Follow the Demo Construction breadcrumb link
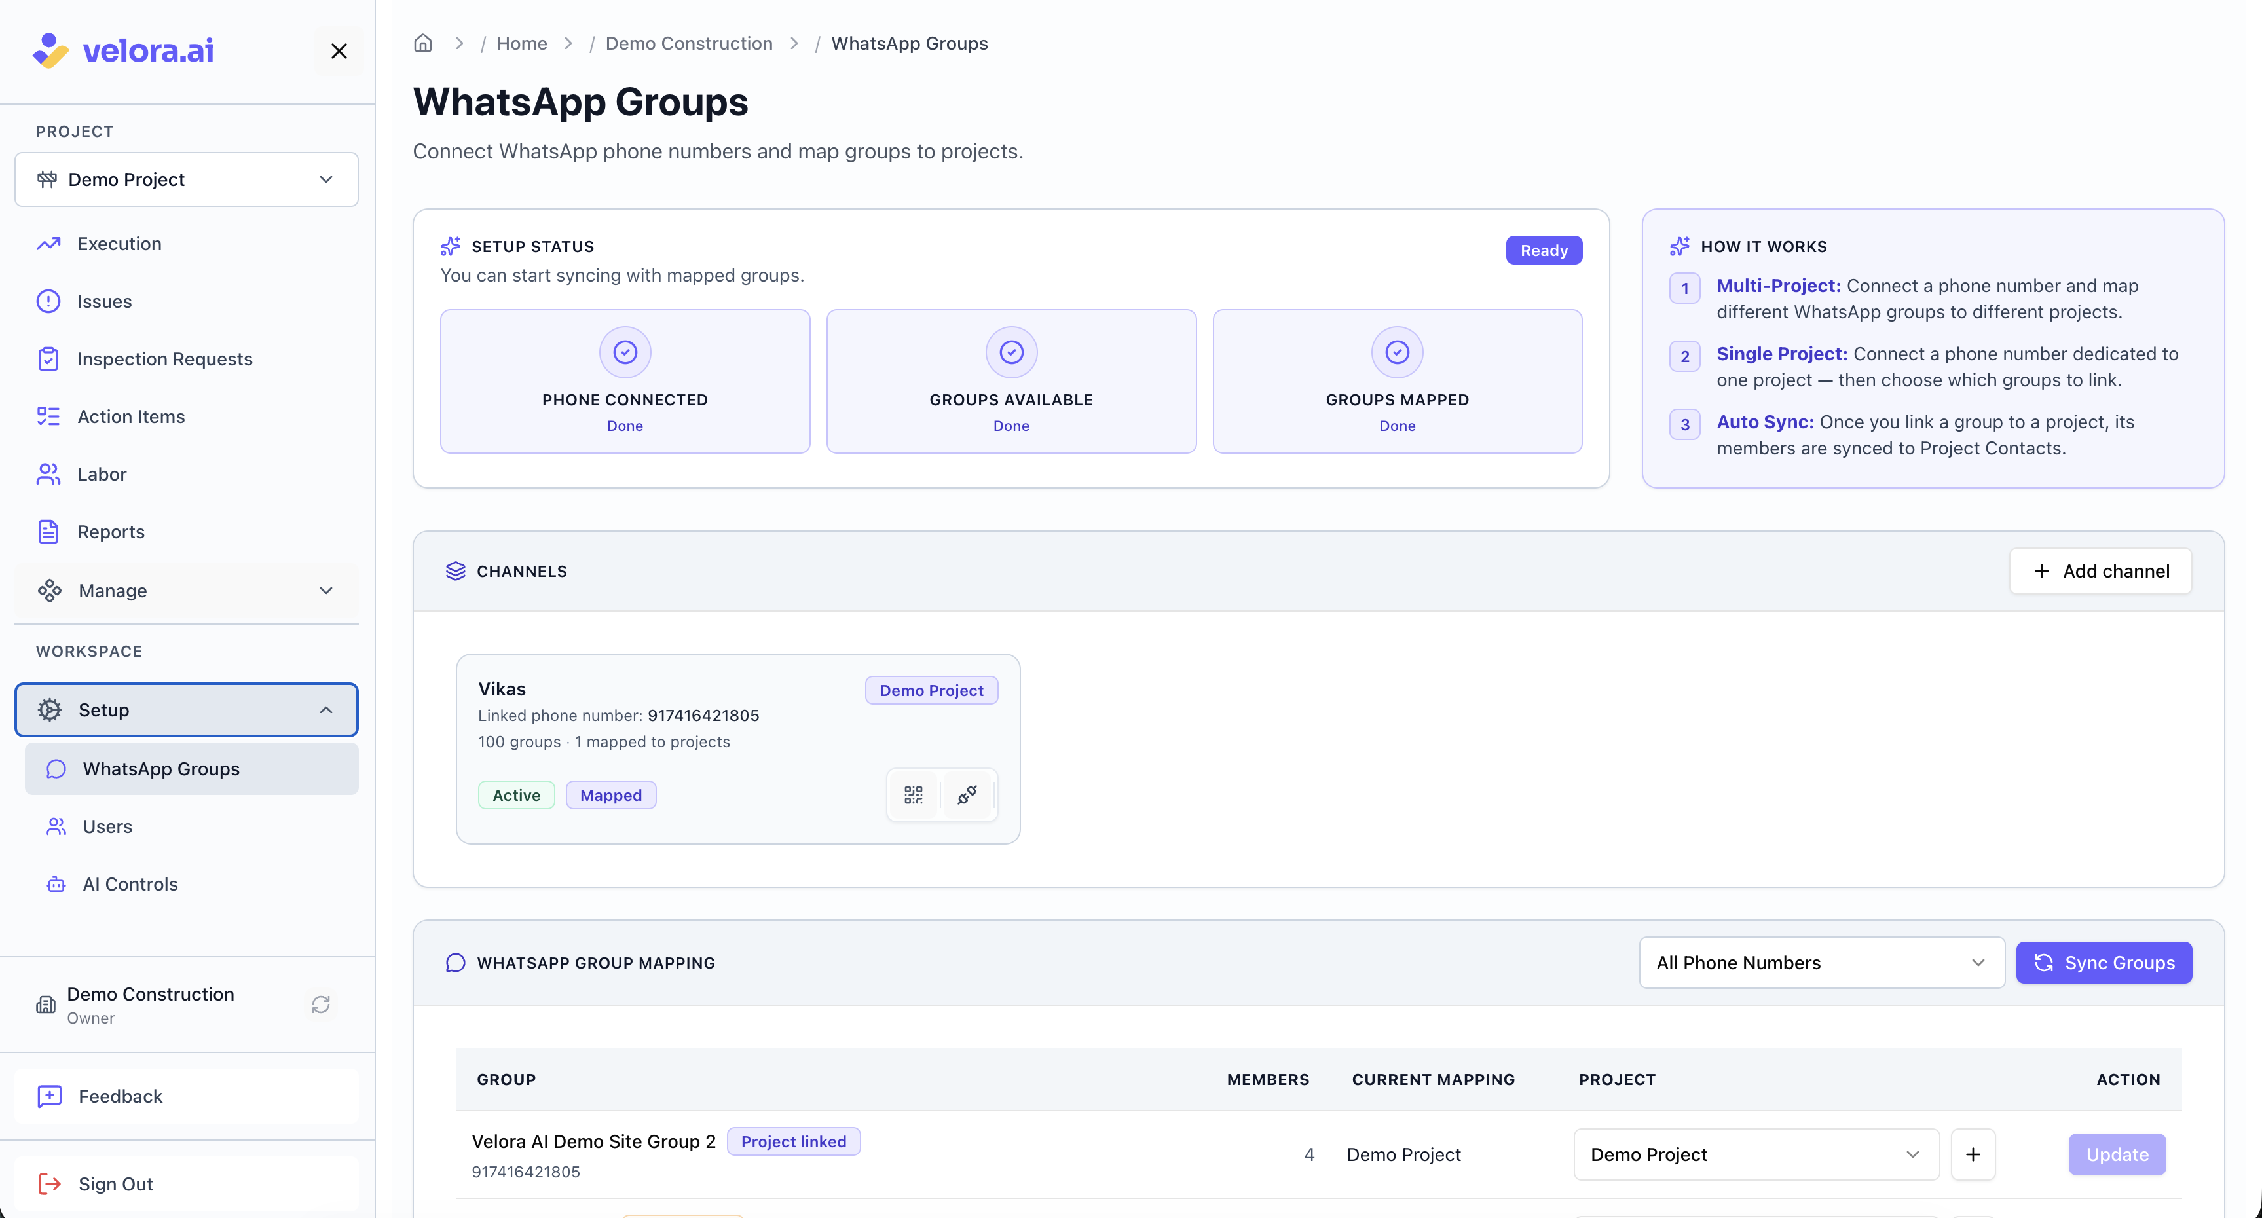 click(x=688, y=43)
